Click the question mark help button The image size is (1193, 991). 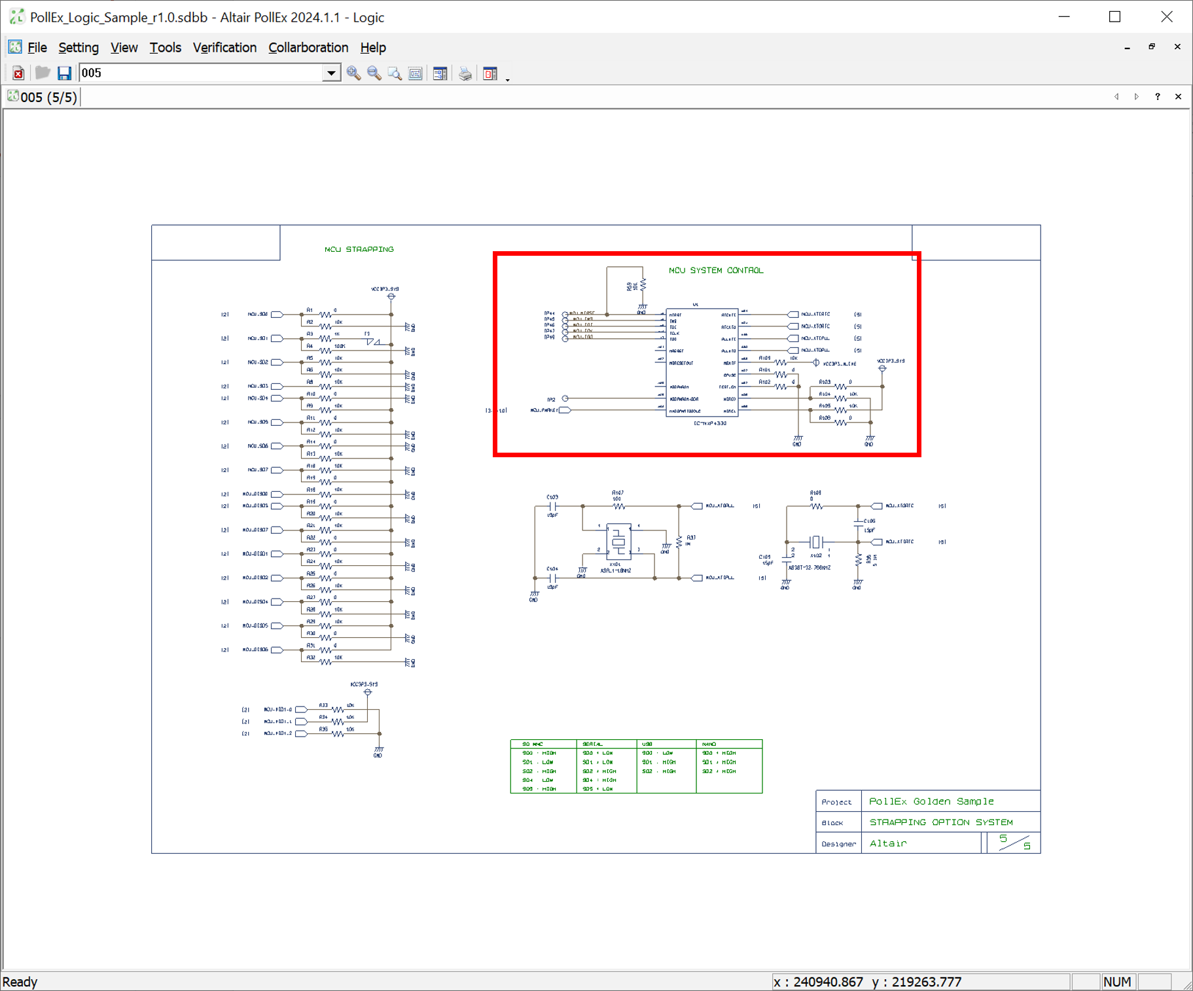tap(1157, 97)
